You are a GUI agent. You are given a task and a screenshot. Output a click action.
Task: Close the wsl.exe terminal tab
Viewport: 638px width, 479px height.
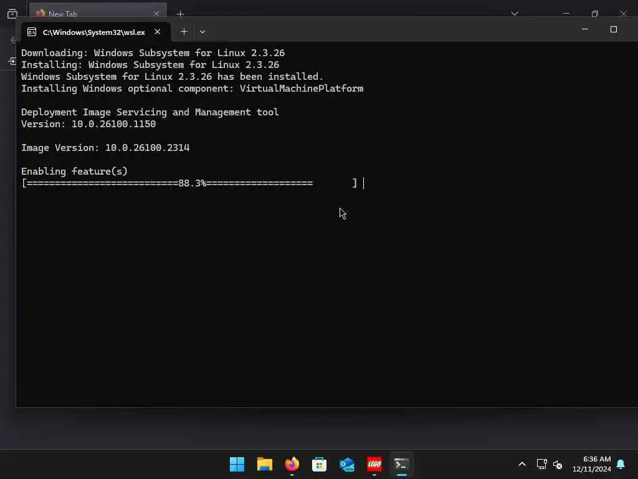[158, 32]
